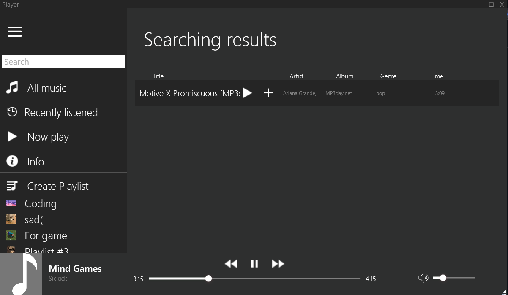Click the 3:09 time cell
Screen dimensions: 508x295
440,93
